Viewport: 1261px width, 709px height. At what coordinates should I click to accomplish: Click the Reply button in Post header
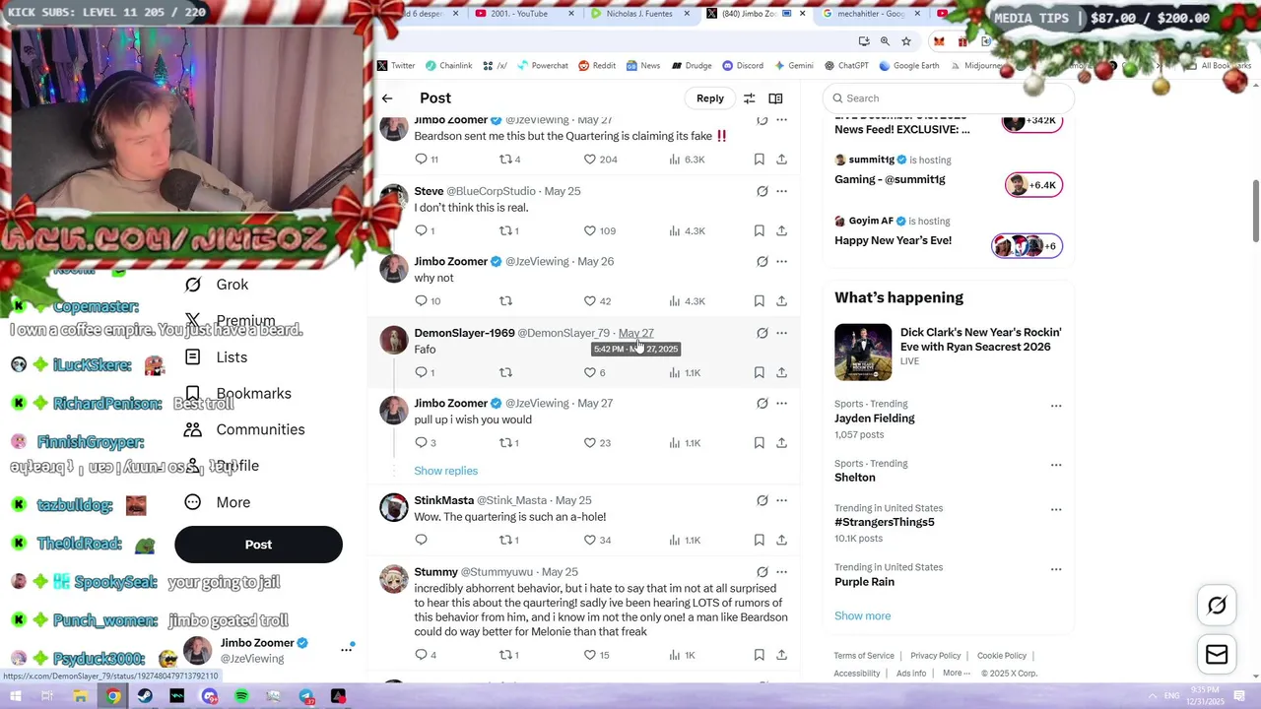point(709,98)
